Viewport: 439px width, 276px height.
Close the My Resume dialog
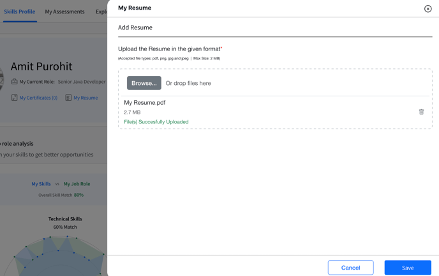[428, 9]
